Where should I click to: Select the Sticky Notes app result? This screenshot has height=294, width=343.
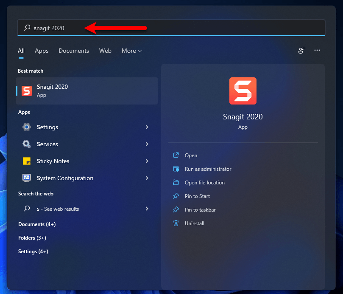[87, 161]
